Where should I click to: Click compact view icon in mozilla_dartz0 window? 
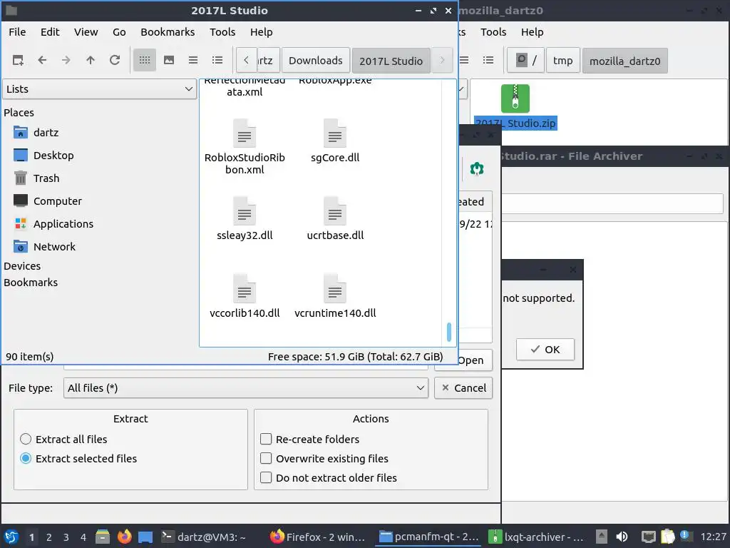464,60
